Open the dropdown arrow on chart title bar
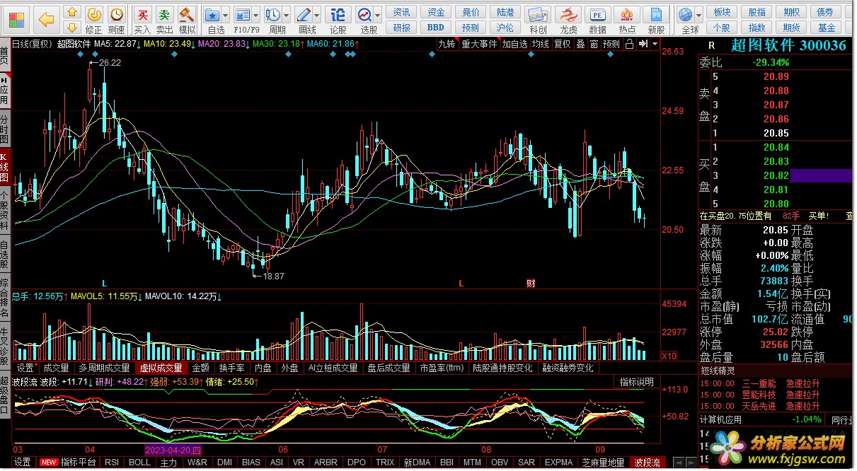857x471 pixels. (654, 44)
